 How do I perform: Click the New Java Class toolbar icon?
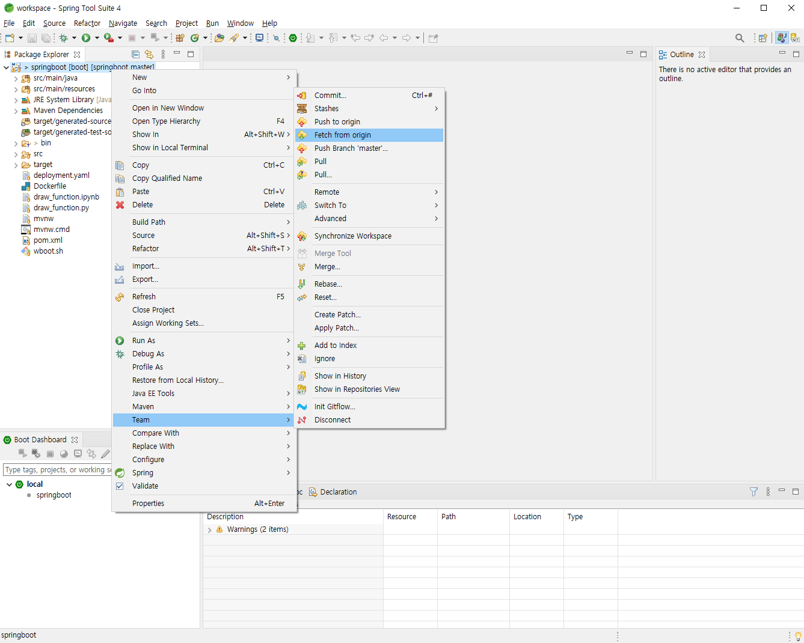click(195, 38)
